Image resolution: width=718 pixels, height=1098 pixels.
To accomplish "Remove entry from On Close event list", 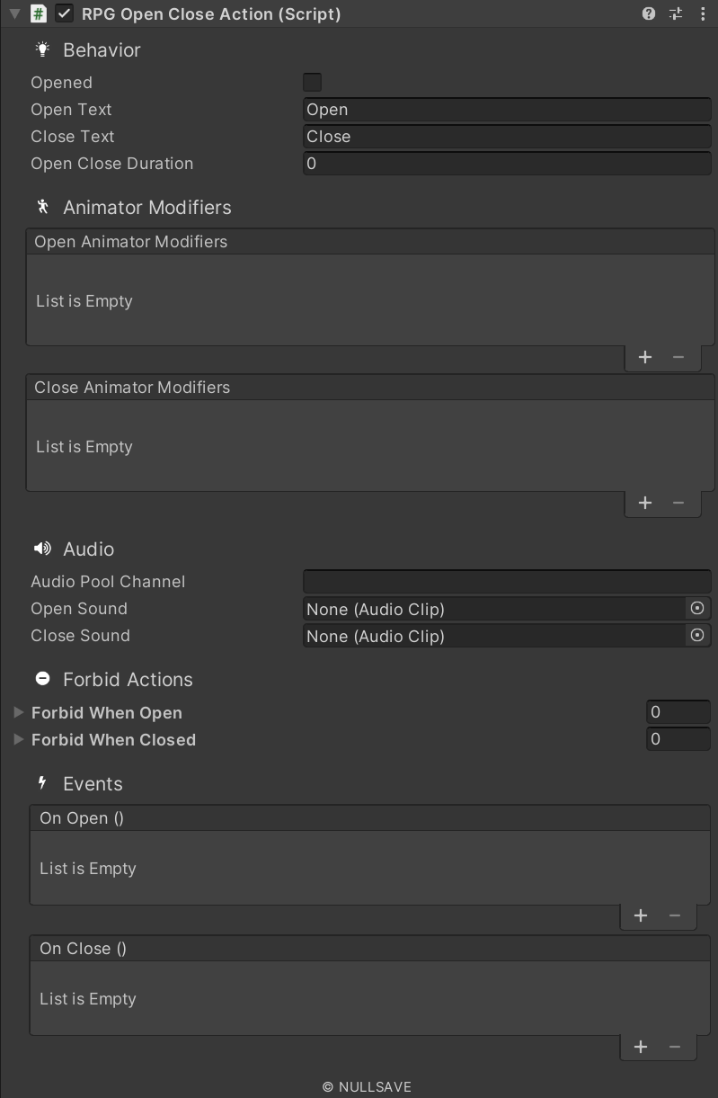I will click(x=675, y=1047).
